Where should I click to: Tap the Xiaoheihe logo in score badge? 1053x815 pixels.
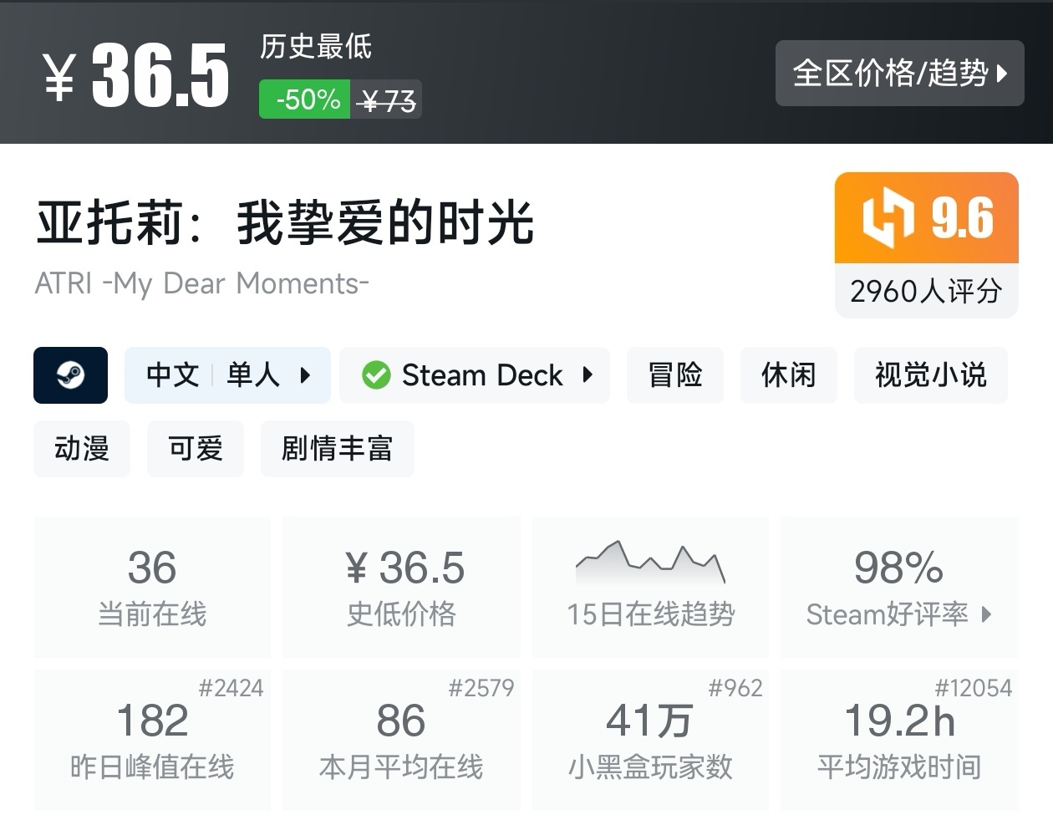pos(888,217)
